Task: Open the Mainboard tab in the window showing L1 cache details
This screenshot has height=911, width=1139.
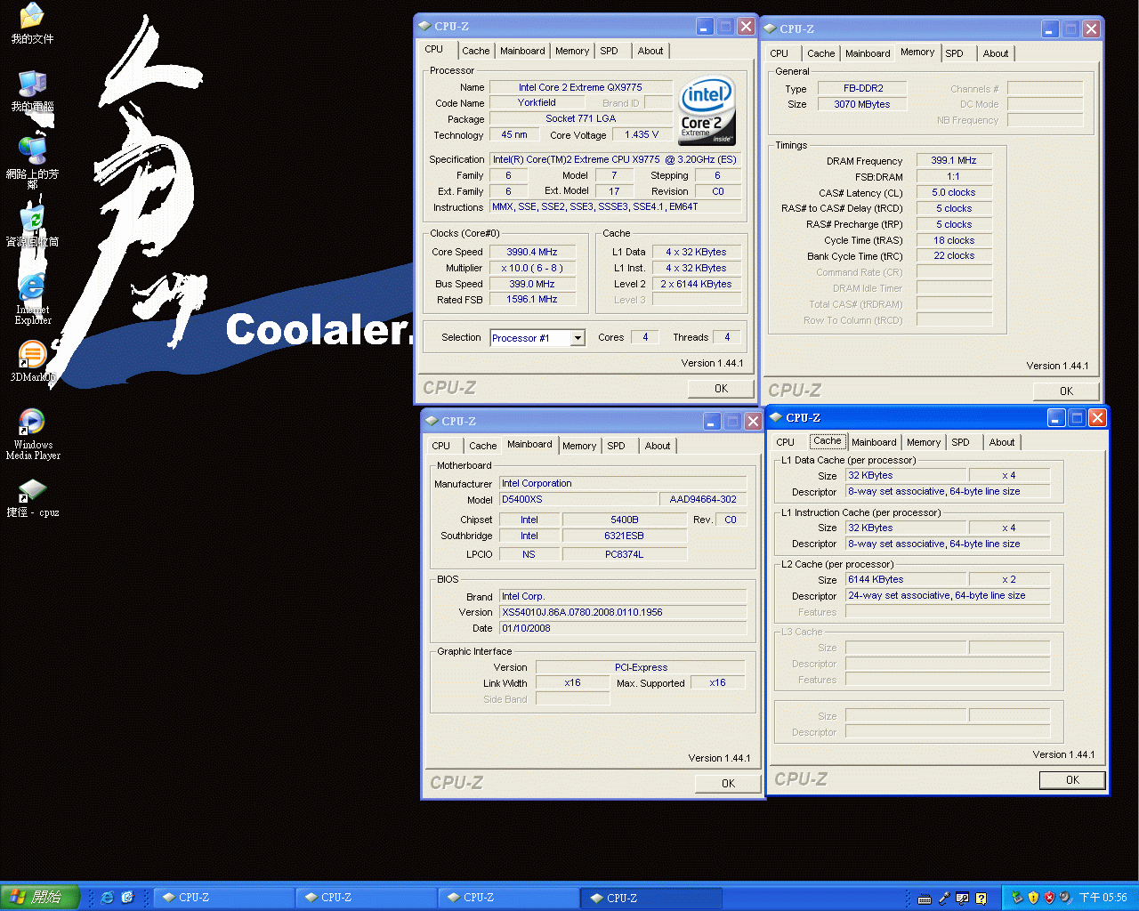Action: coord(873,442)
